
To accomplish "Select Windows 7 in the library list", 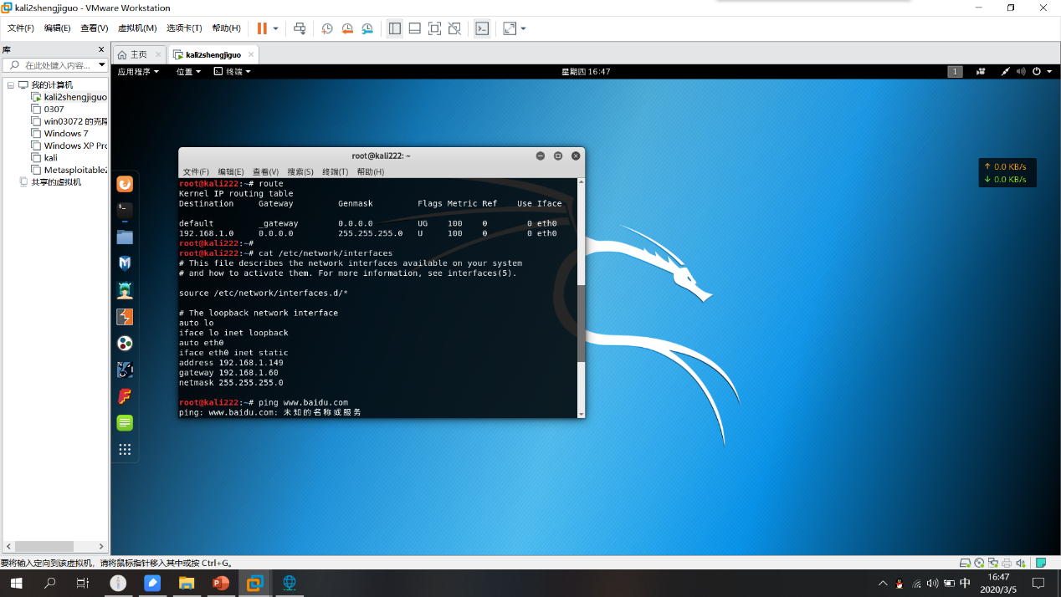I will pos(66,132).
